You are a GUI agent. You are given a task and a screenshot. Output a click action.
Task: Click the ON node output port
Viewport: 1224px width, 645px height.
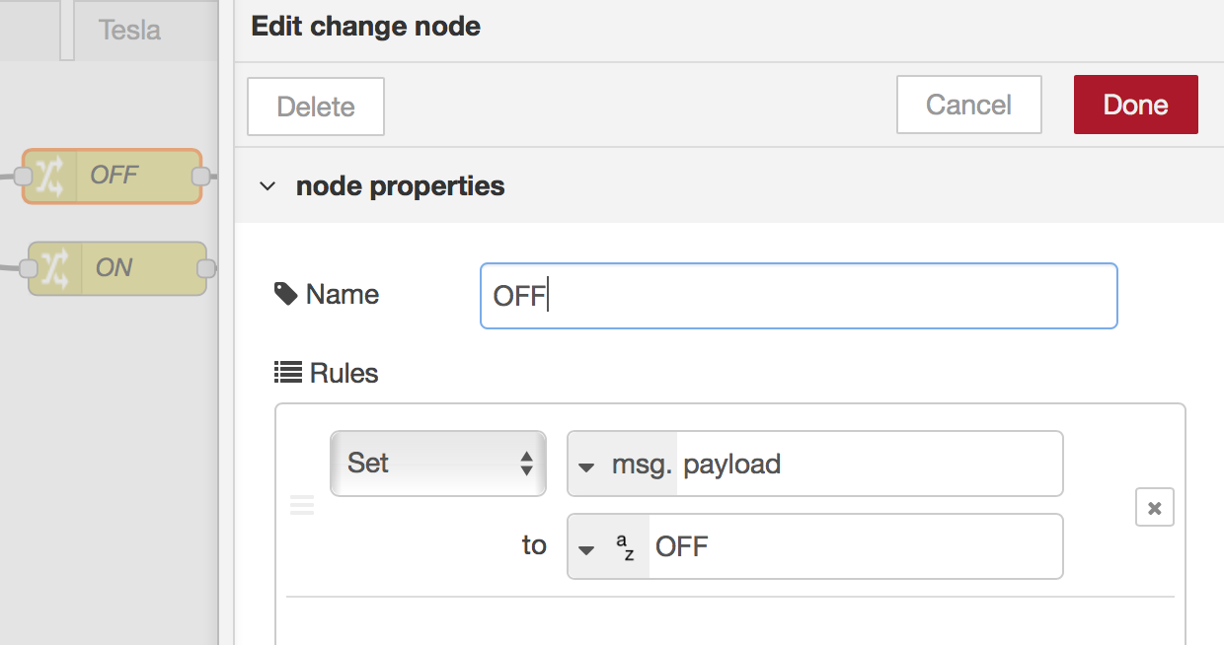coord(205,268)
